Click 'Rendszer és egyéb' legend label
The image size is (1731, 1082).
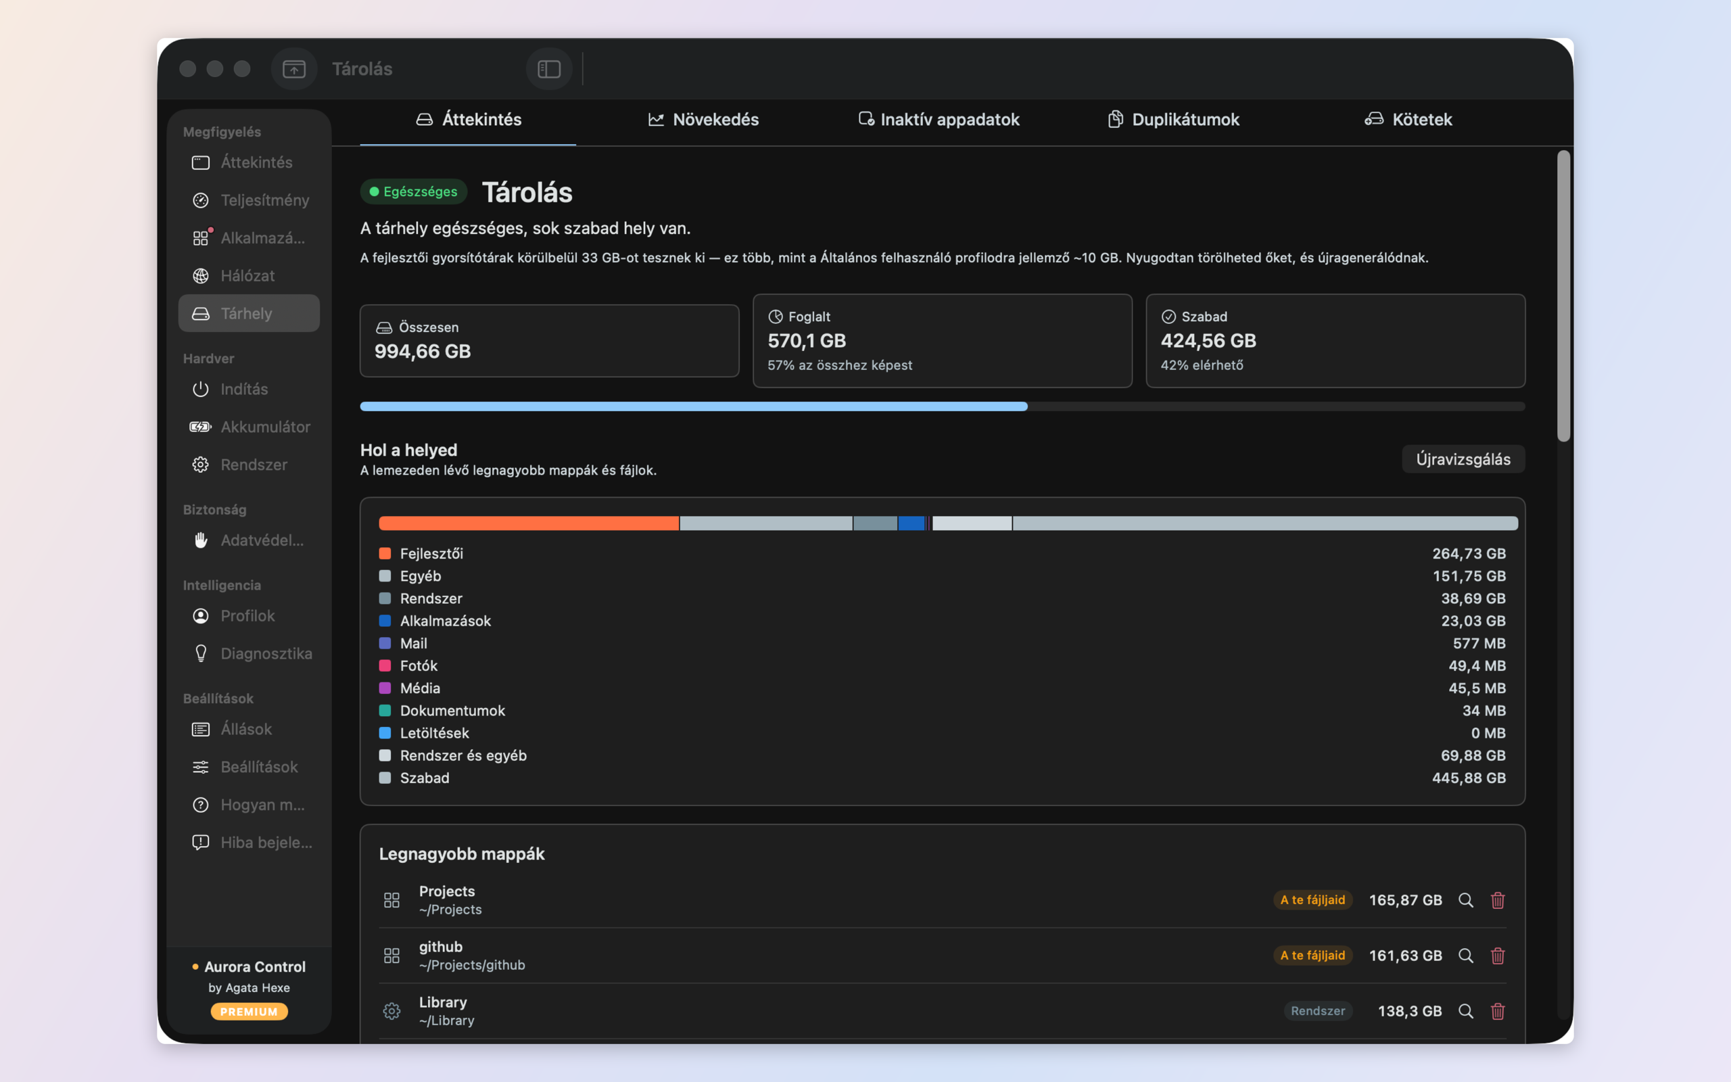[x=463, y=755]
